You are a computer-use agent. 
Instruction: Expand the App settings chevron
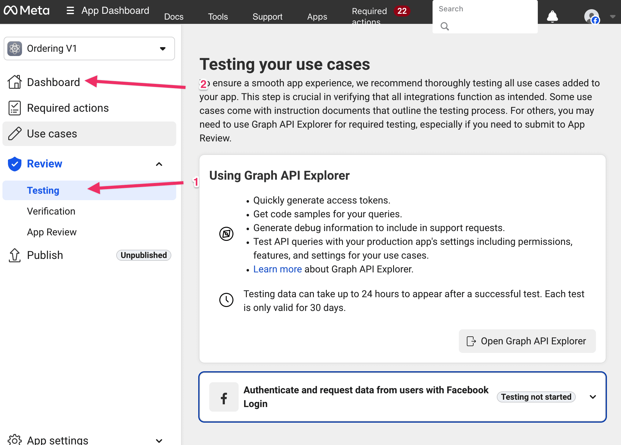click(x=159, y=441)
